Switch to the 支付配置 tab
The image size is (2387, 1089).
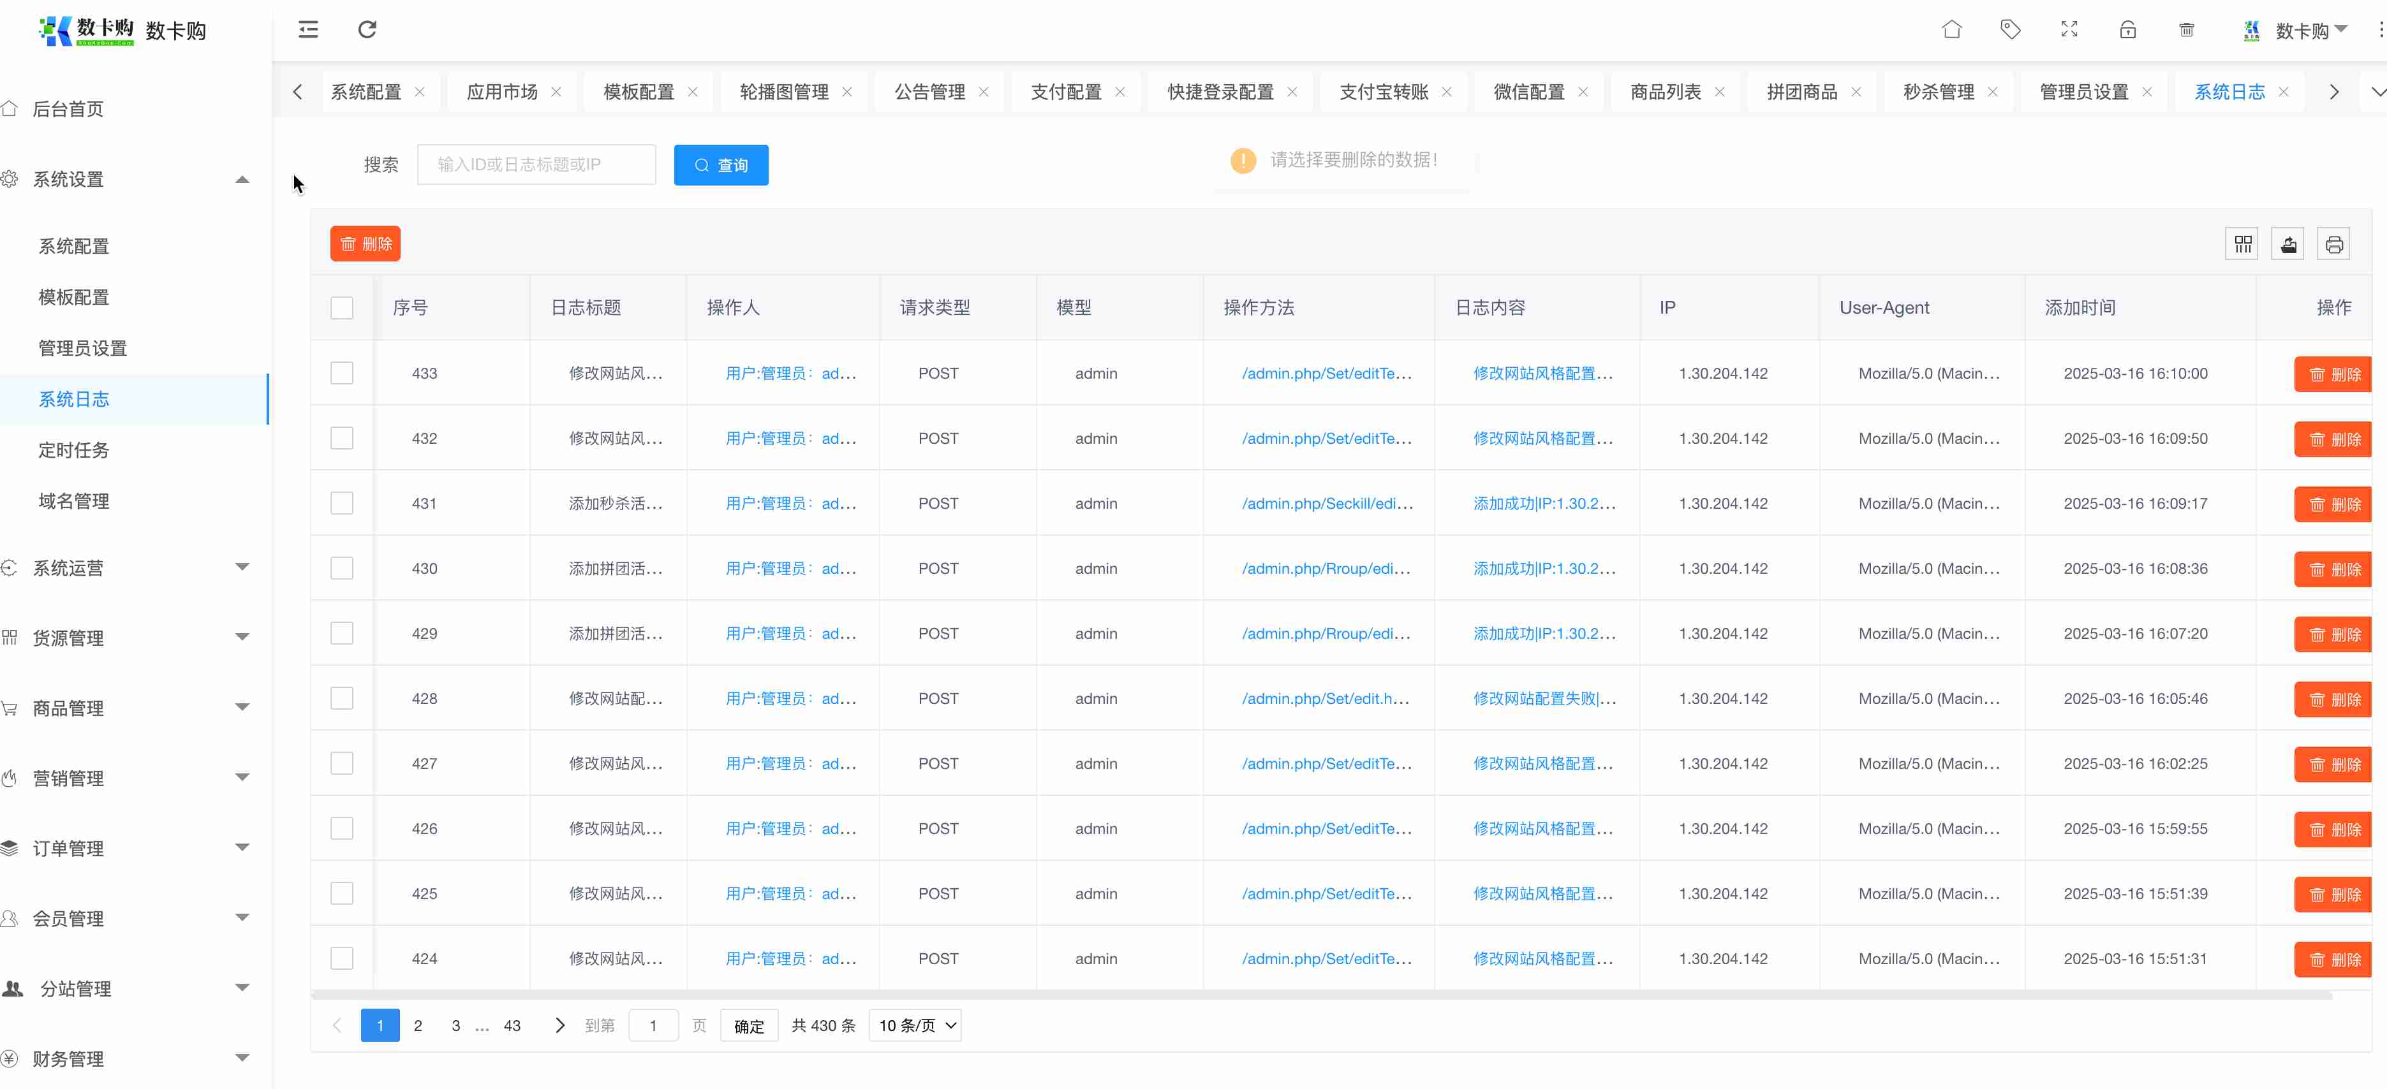tap(1066, 92)
